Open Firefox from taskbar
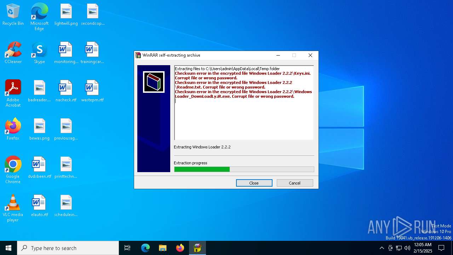453x255 pixels. coord(180,248)
